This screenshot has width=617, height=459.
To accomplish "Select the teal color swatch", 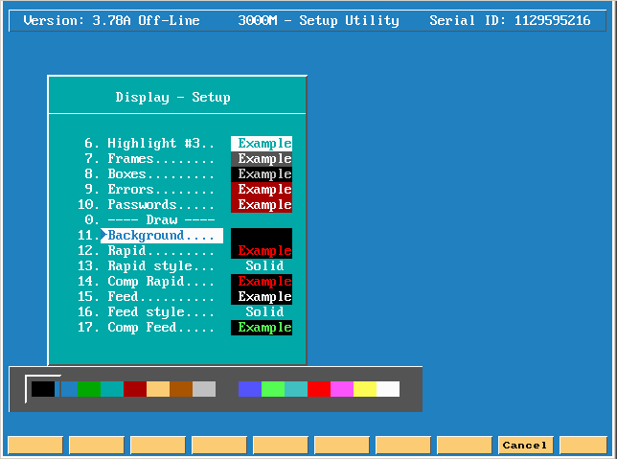I will pyautogui.click(x=112, y=389).
